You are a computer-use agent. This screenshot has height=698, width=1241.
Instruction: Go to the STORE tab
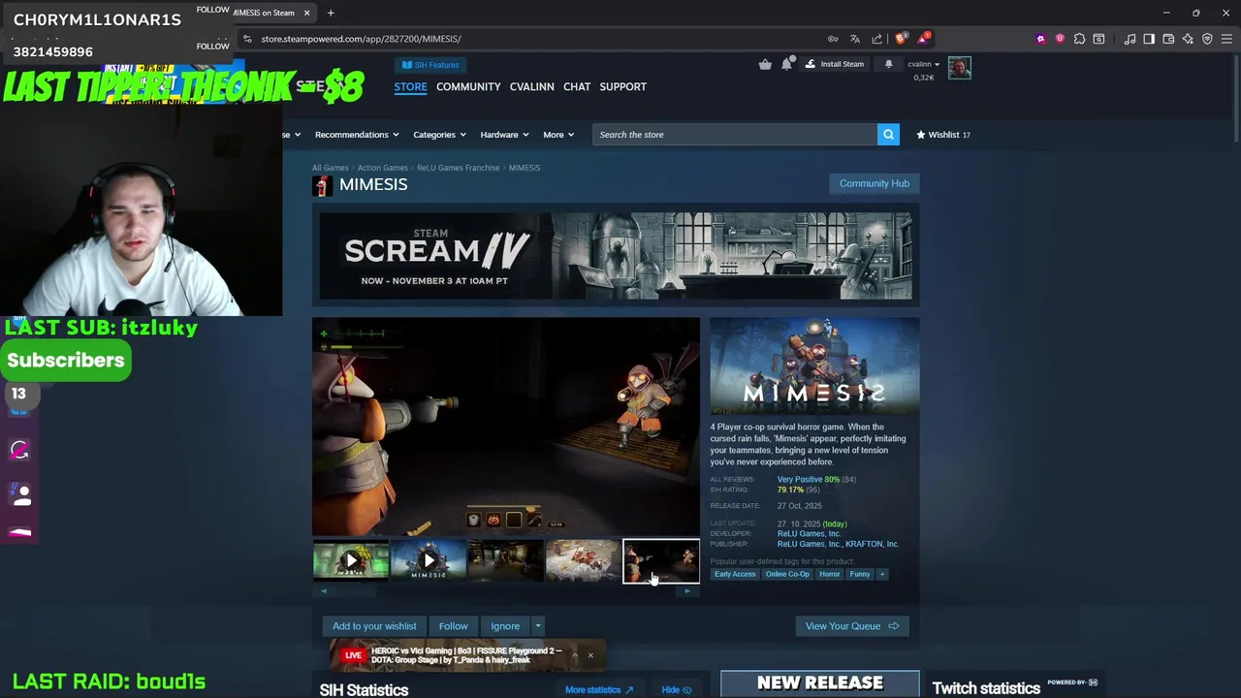click(x=410, y=86)
